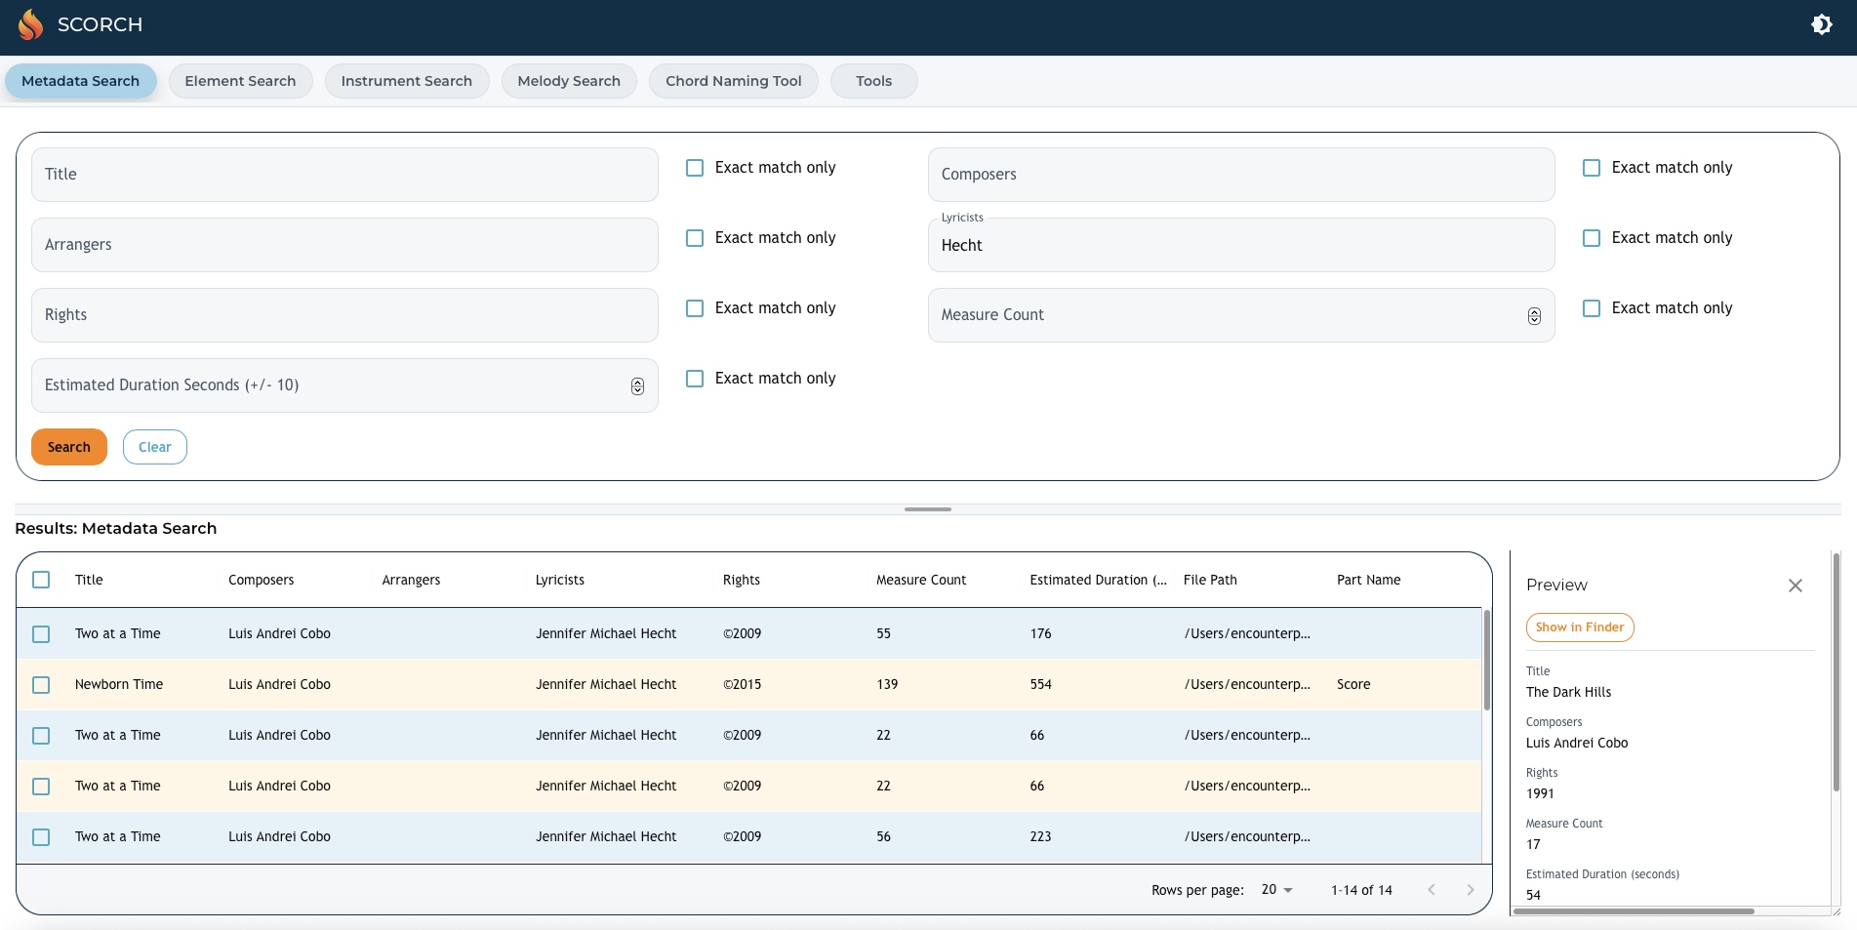
Task: Sort by the Measure Count column header
Action: tap(920, 580)
